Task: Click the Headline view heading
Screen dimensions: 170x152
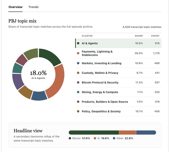Action: coord(28,131)
